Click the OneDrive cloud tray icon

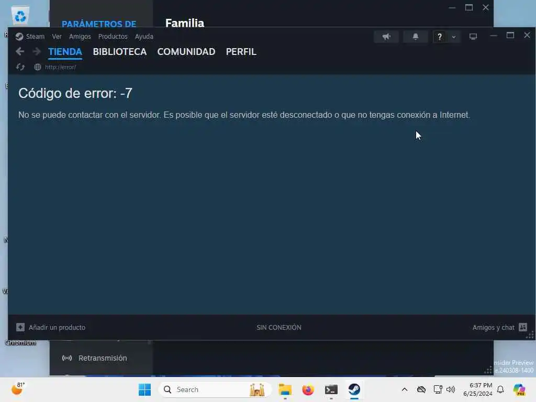click(x=421, y=389)
